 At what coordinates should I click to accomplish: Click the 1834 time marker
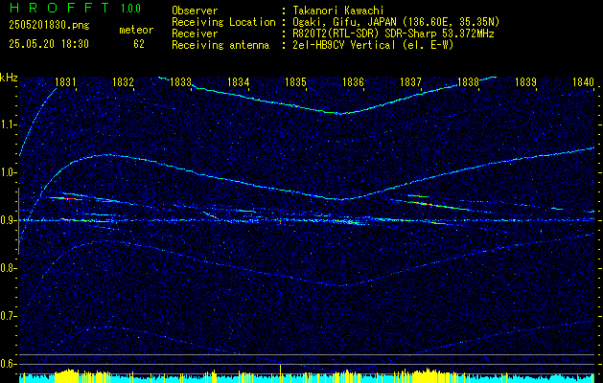tap(238, 81)
